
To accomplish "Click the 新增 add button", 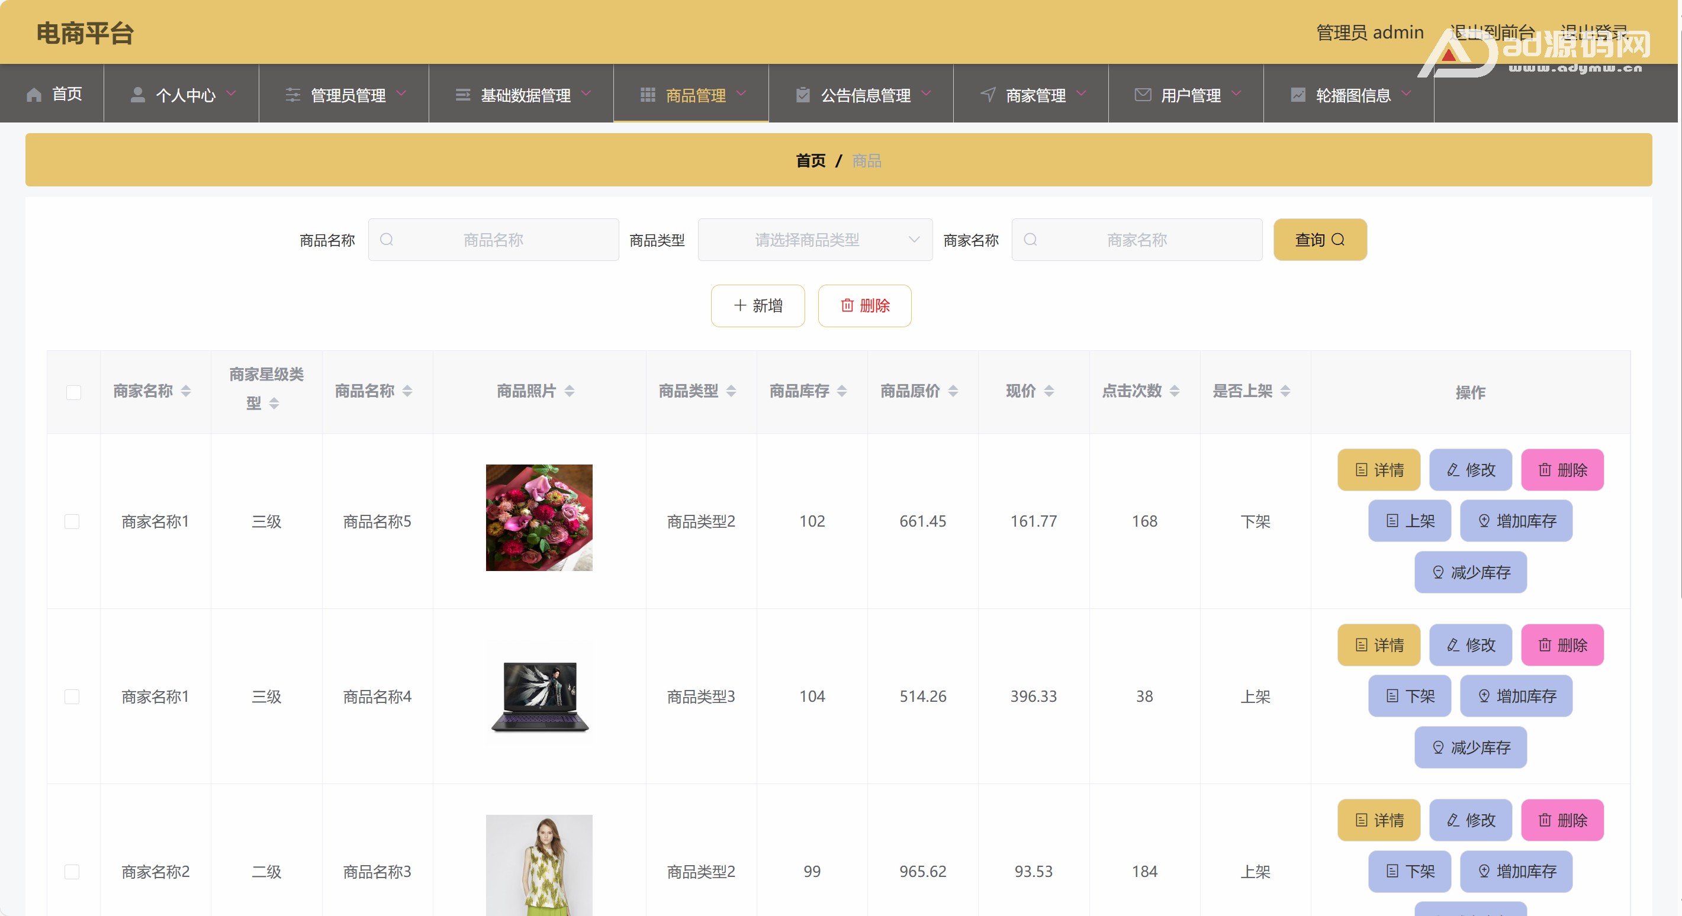I will [757, 305].
